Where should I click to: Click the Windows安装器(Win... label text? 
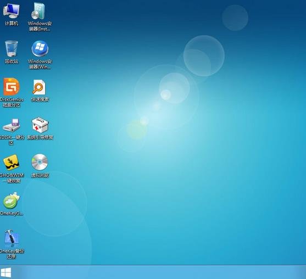pos(40,64)
